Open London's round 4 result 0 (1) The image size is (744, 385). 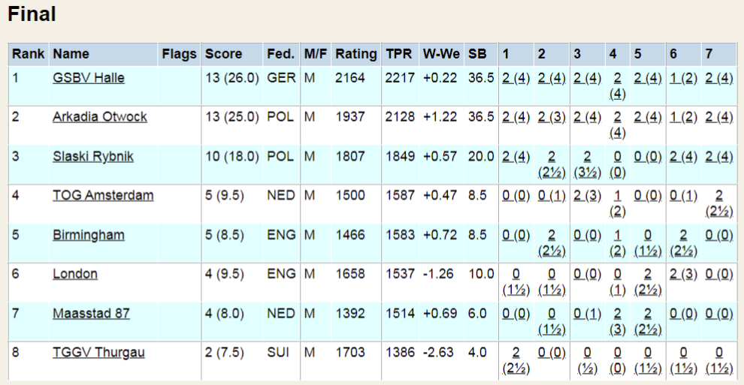click(x=617, y=282)
